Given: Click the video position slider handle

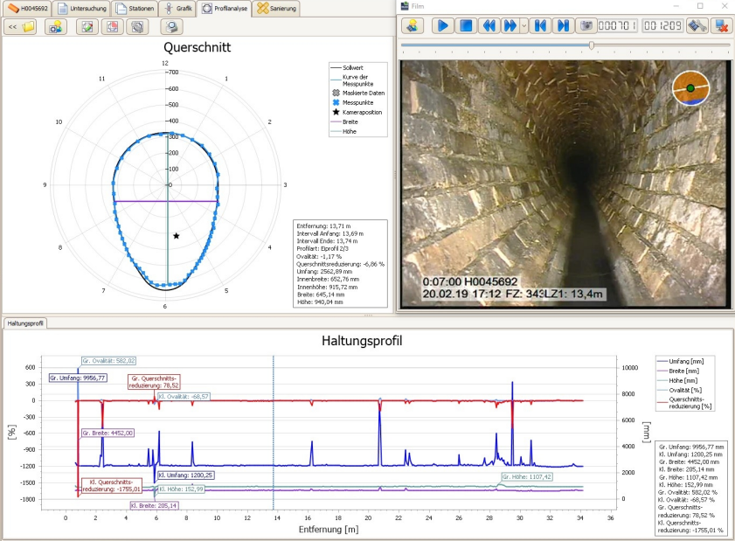Looking at the screenshot, I should point(592,45).
